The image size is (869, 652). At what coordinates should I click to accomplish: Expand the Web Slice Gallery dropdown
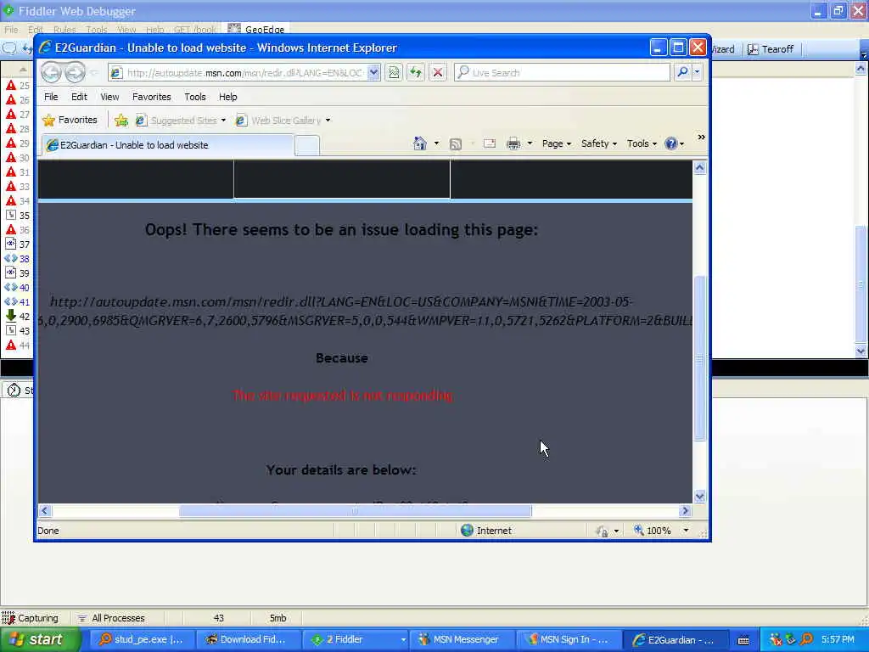pyautogui.click(x=328, y=121)
